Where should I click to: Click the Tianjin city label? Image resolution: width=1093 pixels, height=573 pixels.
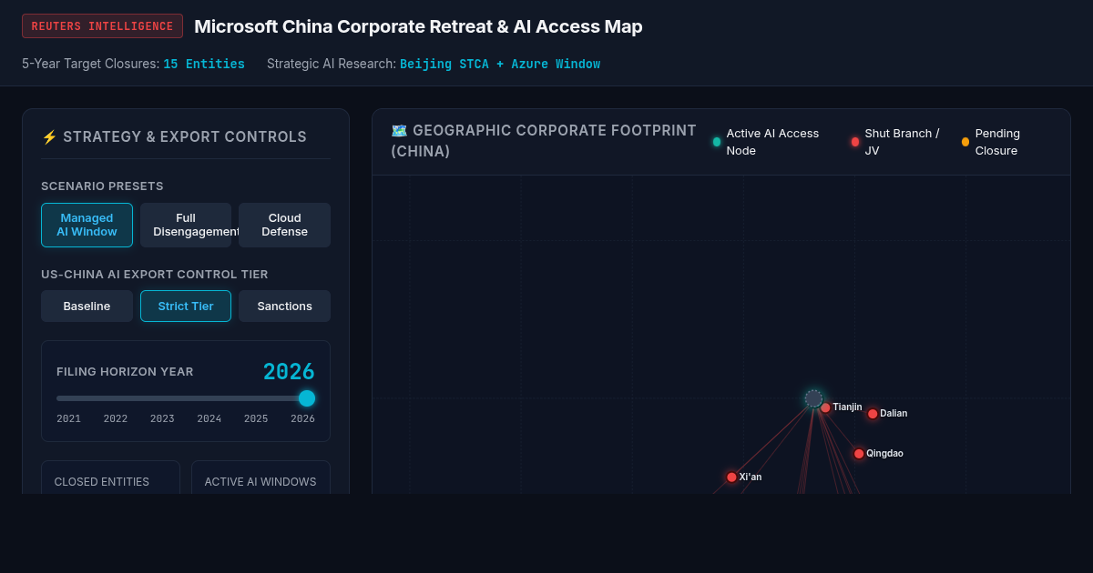847,407
